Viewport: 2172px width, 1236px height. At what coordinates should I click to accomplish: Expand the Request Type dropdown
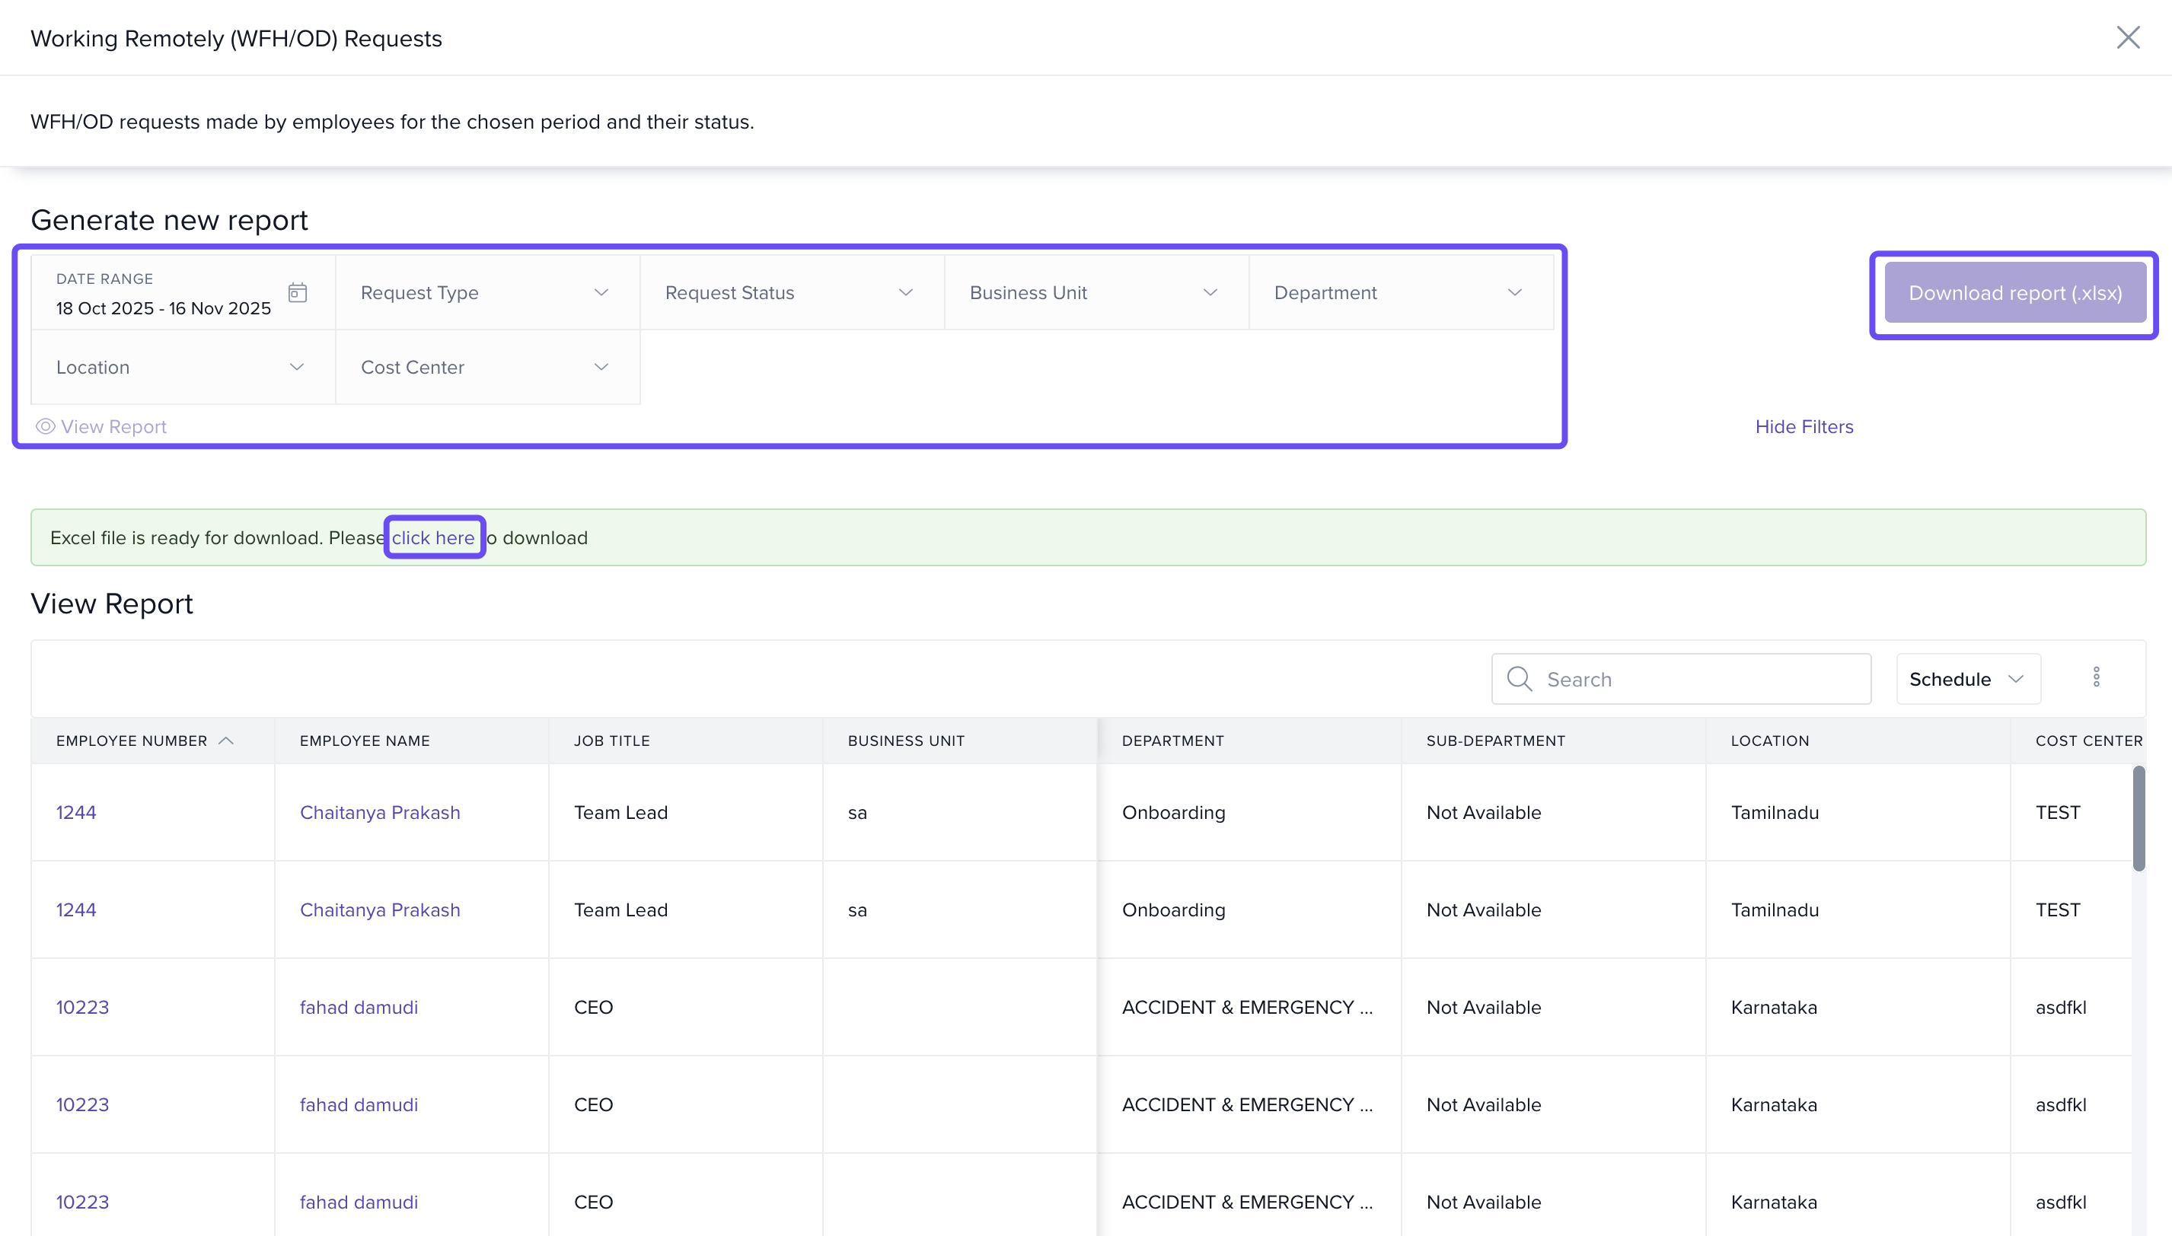tap(487, 293)
